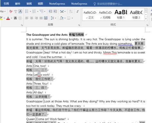Viewport: 152px width, 123px height.
Task: Expand the full styles gallery
Action: 146,19
